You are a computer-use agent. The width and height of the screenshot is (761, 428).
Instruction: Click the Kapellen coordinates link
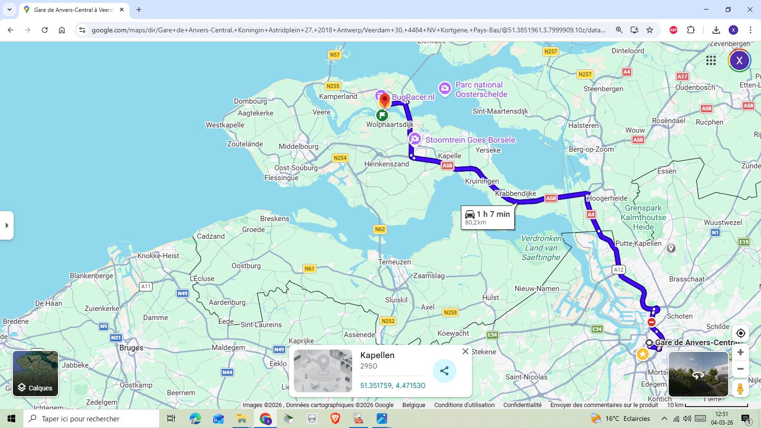click(392, 386)
